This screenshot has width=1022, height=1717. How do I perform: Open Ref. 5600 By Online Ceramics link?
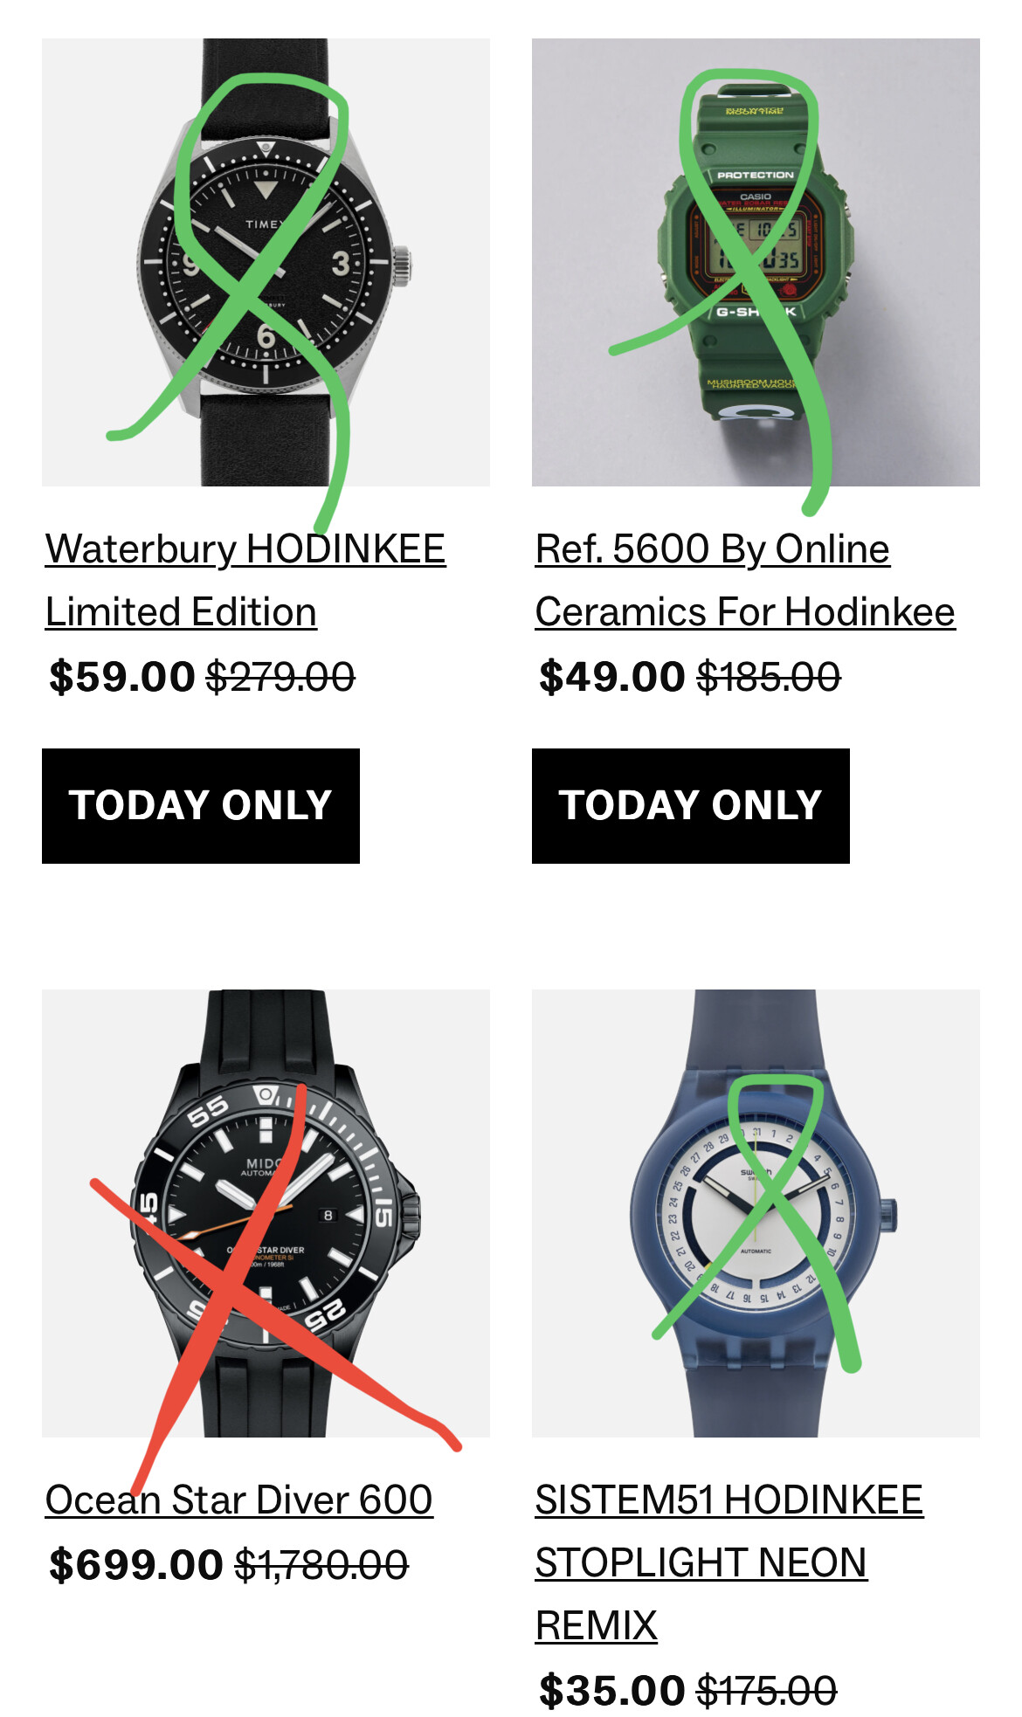(x=745, y=580)
